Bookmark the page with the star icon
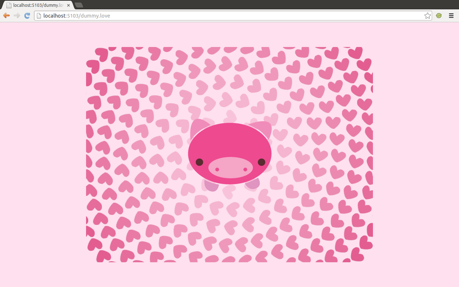The image size is (459, 287). (x=427, y=15)
